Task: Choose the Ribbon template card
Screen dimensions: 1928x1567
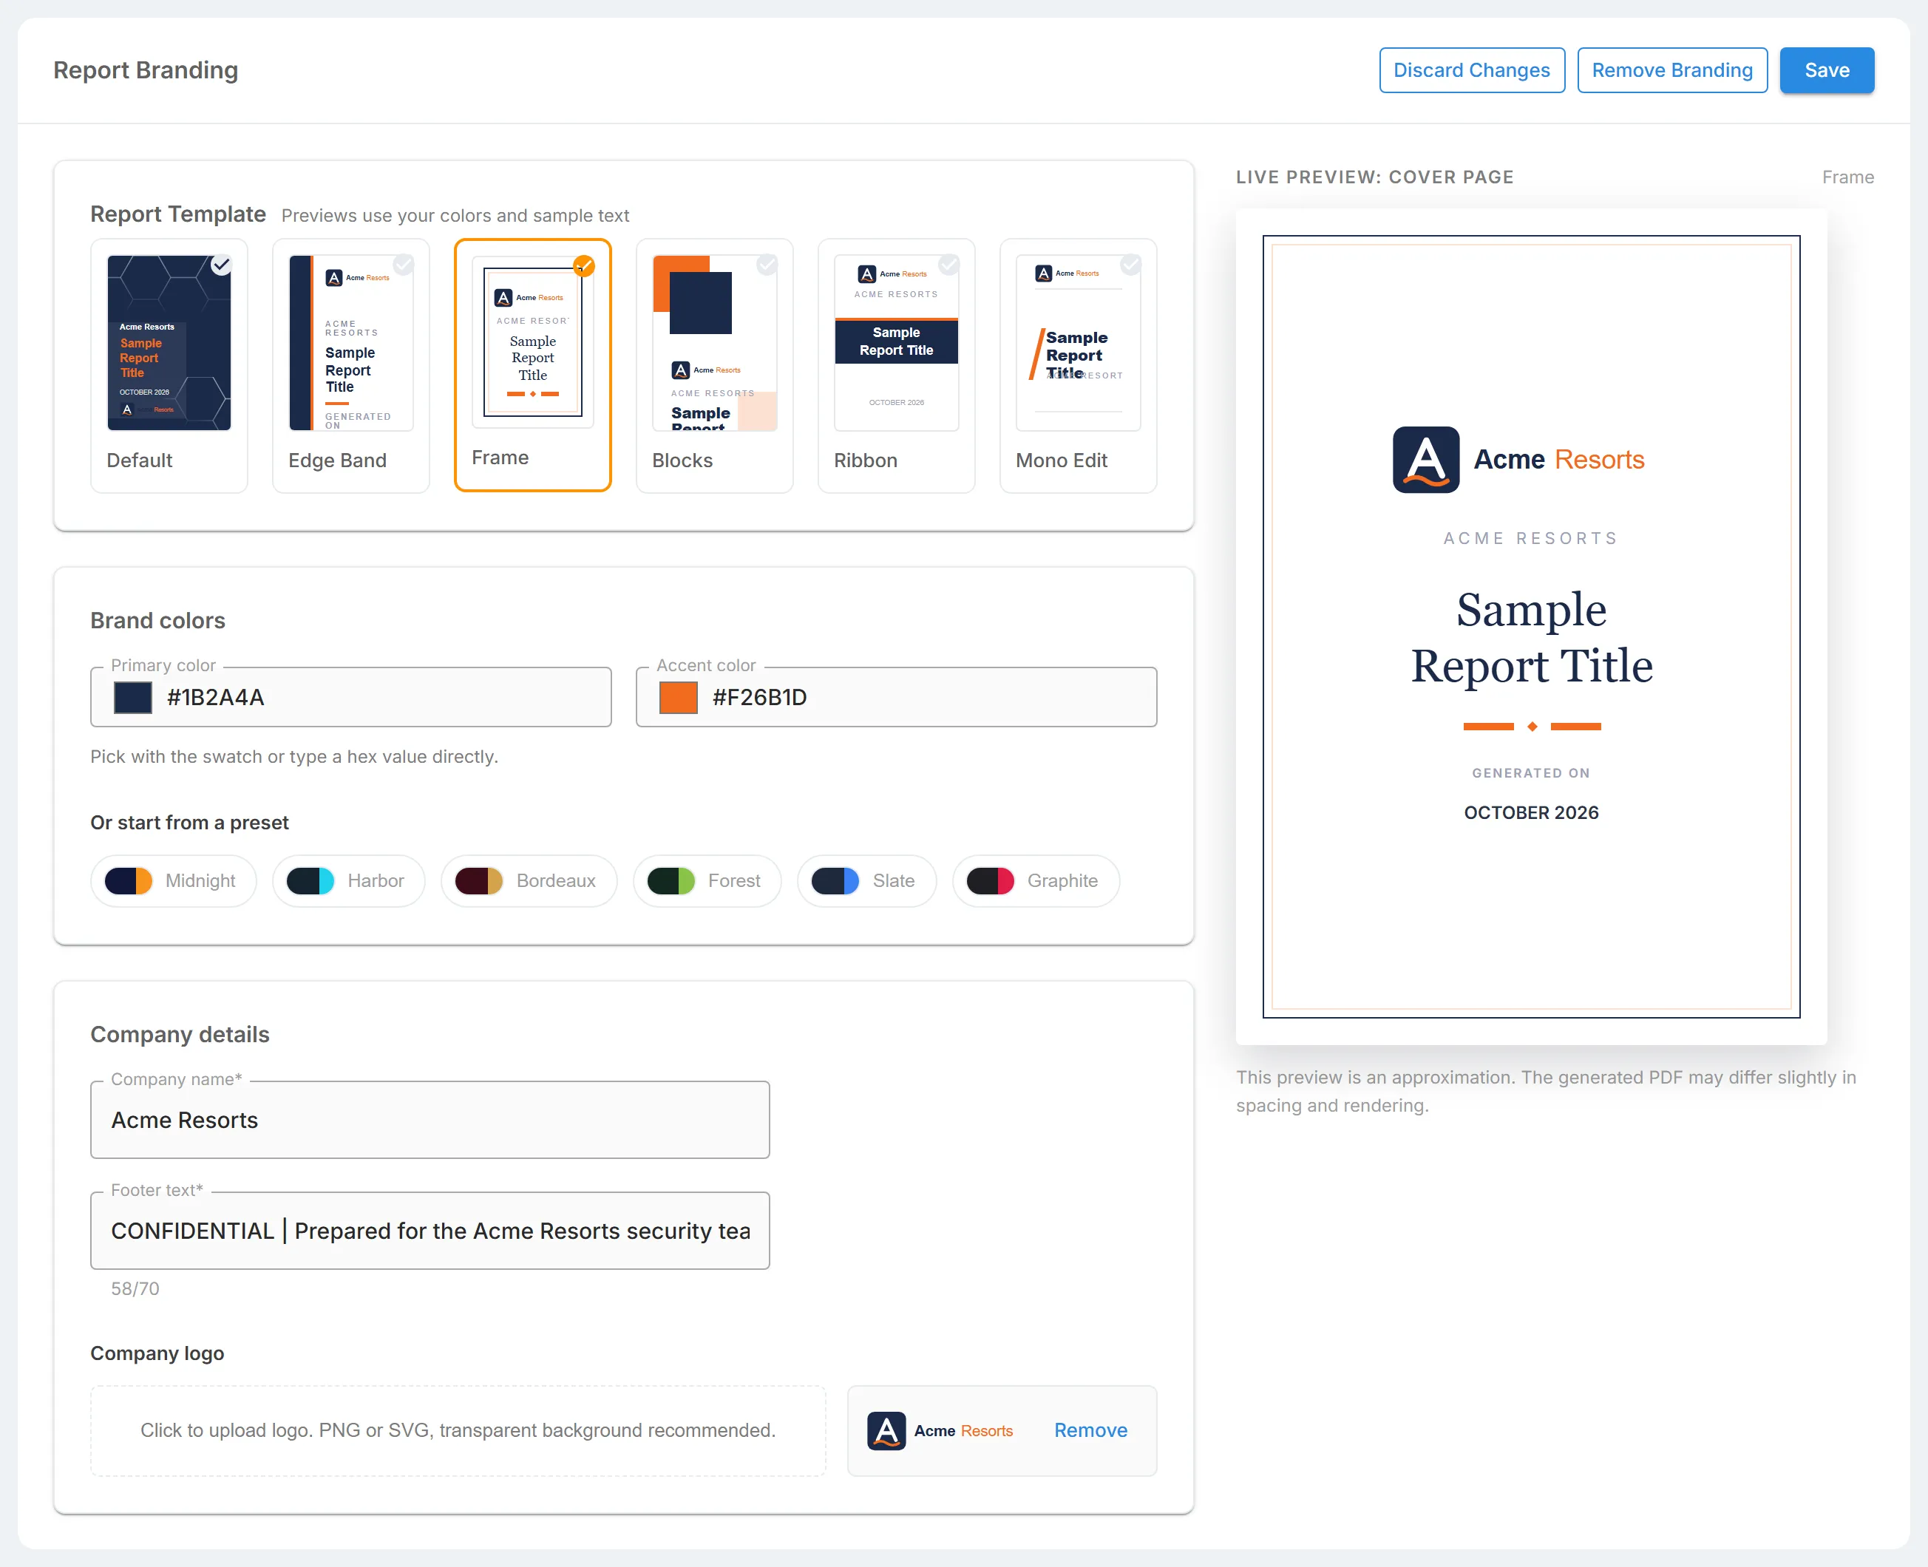Action: coord(896,366)
